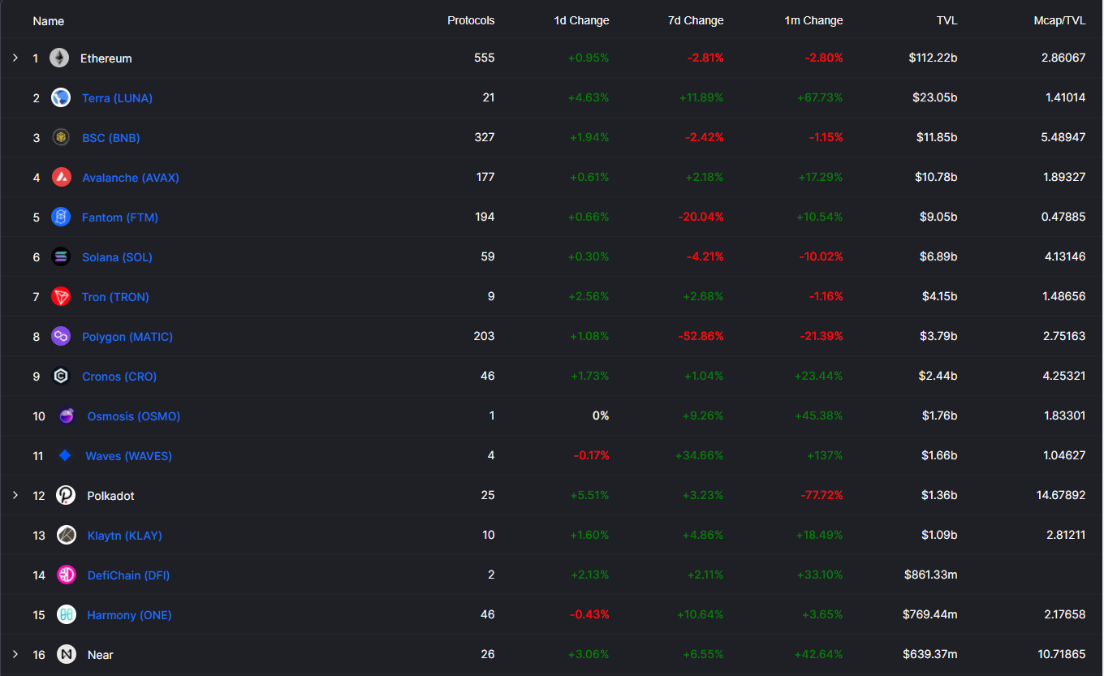Open the Avalanche (AVAX) chain link

click(131, 178)
